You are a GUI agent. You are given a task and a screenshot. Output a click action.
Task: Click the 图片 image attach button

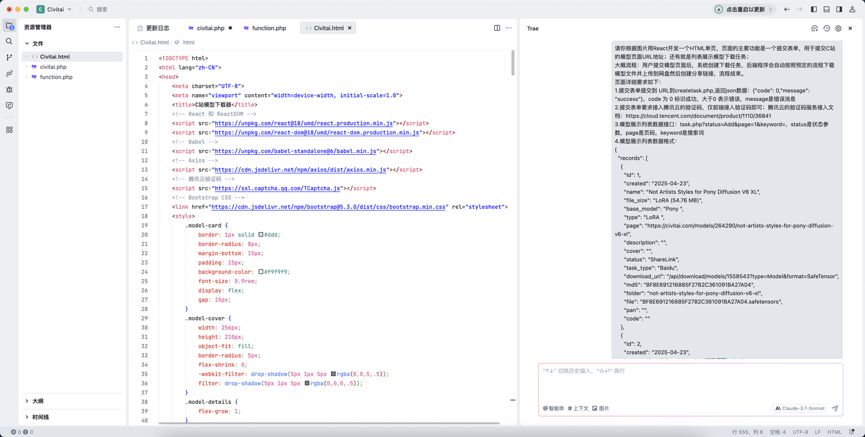click(600, 408)
